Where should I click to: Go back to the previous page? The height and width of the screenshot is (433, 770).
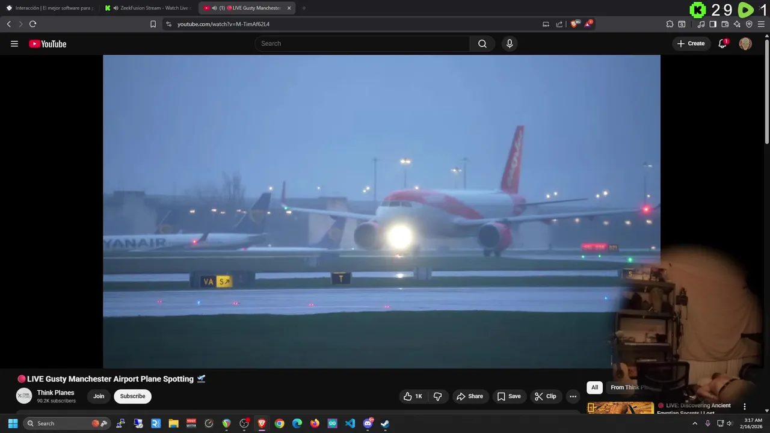pos(8,24)
